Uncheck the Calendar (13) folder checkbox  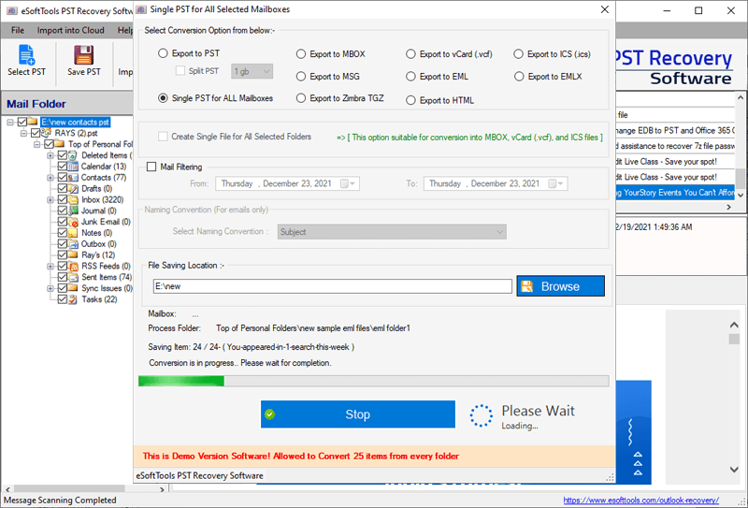pos(62,167)
